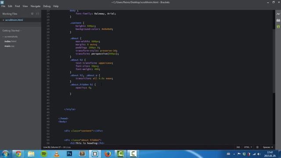Click the green extension icon in right toolbar
Image resolution: width=281 pixels, height=158 pixels.
(278, 26)
